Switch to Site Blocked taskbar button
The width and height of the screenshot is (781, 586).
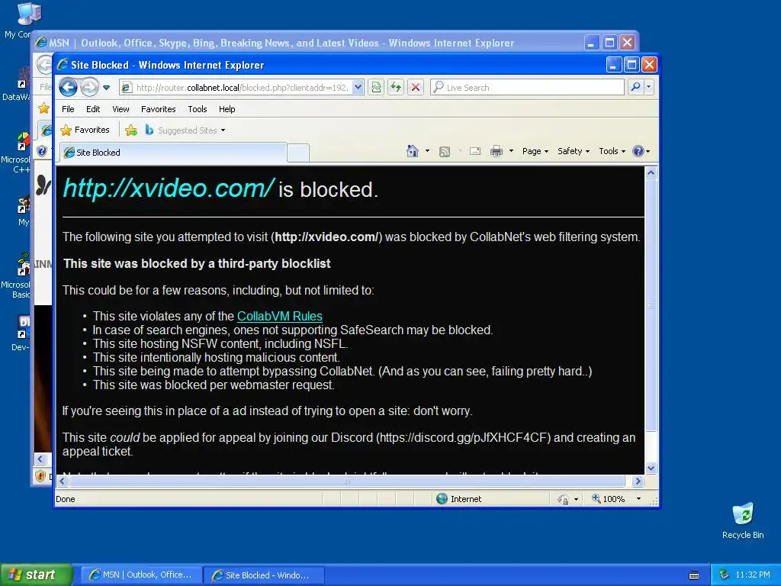(264, 575)
